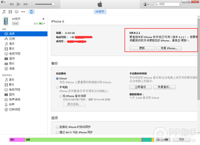Image resolution: width=200 pixels, height=145 pixels.
Task: Click the 更新 button
Action: point(142,48)
